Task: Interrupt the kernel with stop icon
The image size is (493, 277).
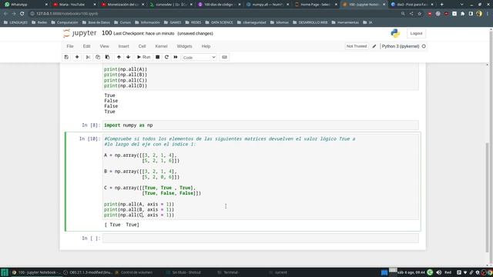Action: [157, 57]
